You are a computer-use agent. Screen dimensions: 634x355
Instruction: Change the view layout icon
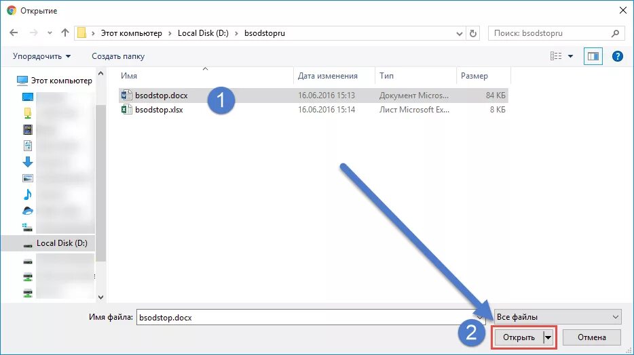[556, 56]
